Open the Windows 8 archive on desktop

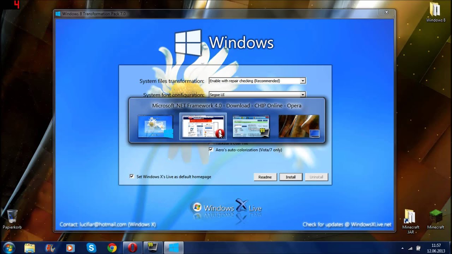click(436, 12)
